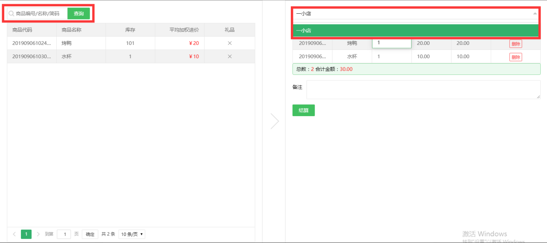Viewport: 547px width, 243px height.
Task: Click the page number jump input
Action: point(64,234)
